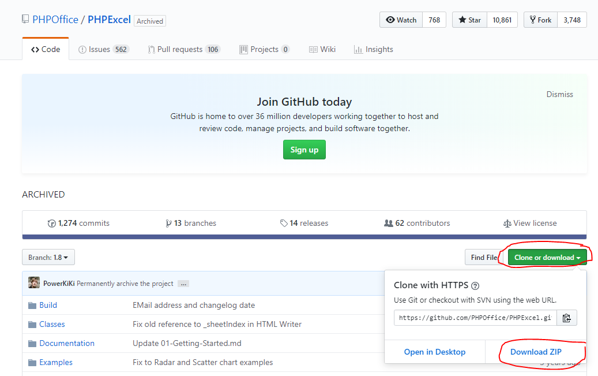Viewport: 598px width, 376px height.
Task: Open the Issues tab
Action: [104, 49]
